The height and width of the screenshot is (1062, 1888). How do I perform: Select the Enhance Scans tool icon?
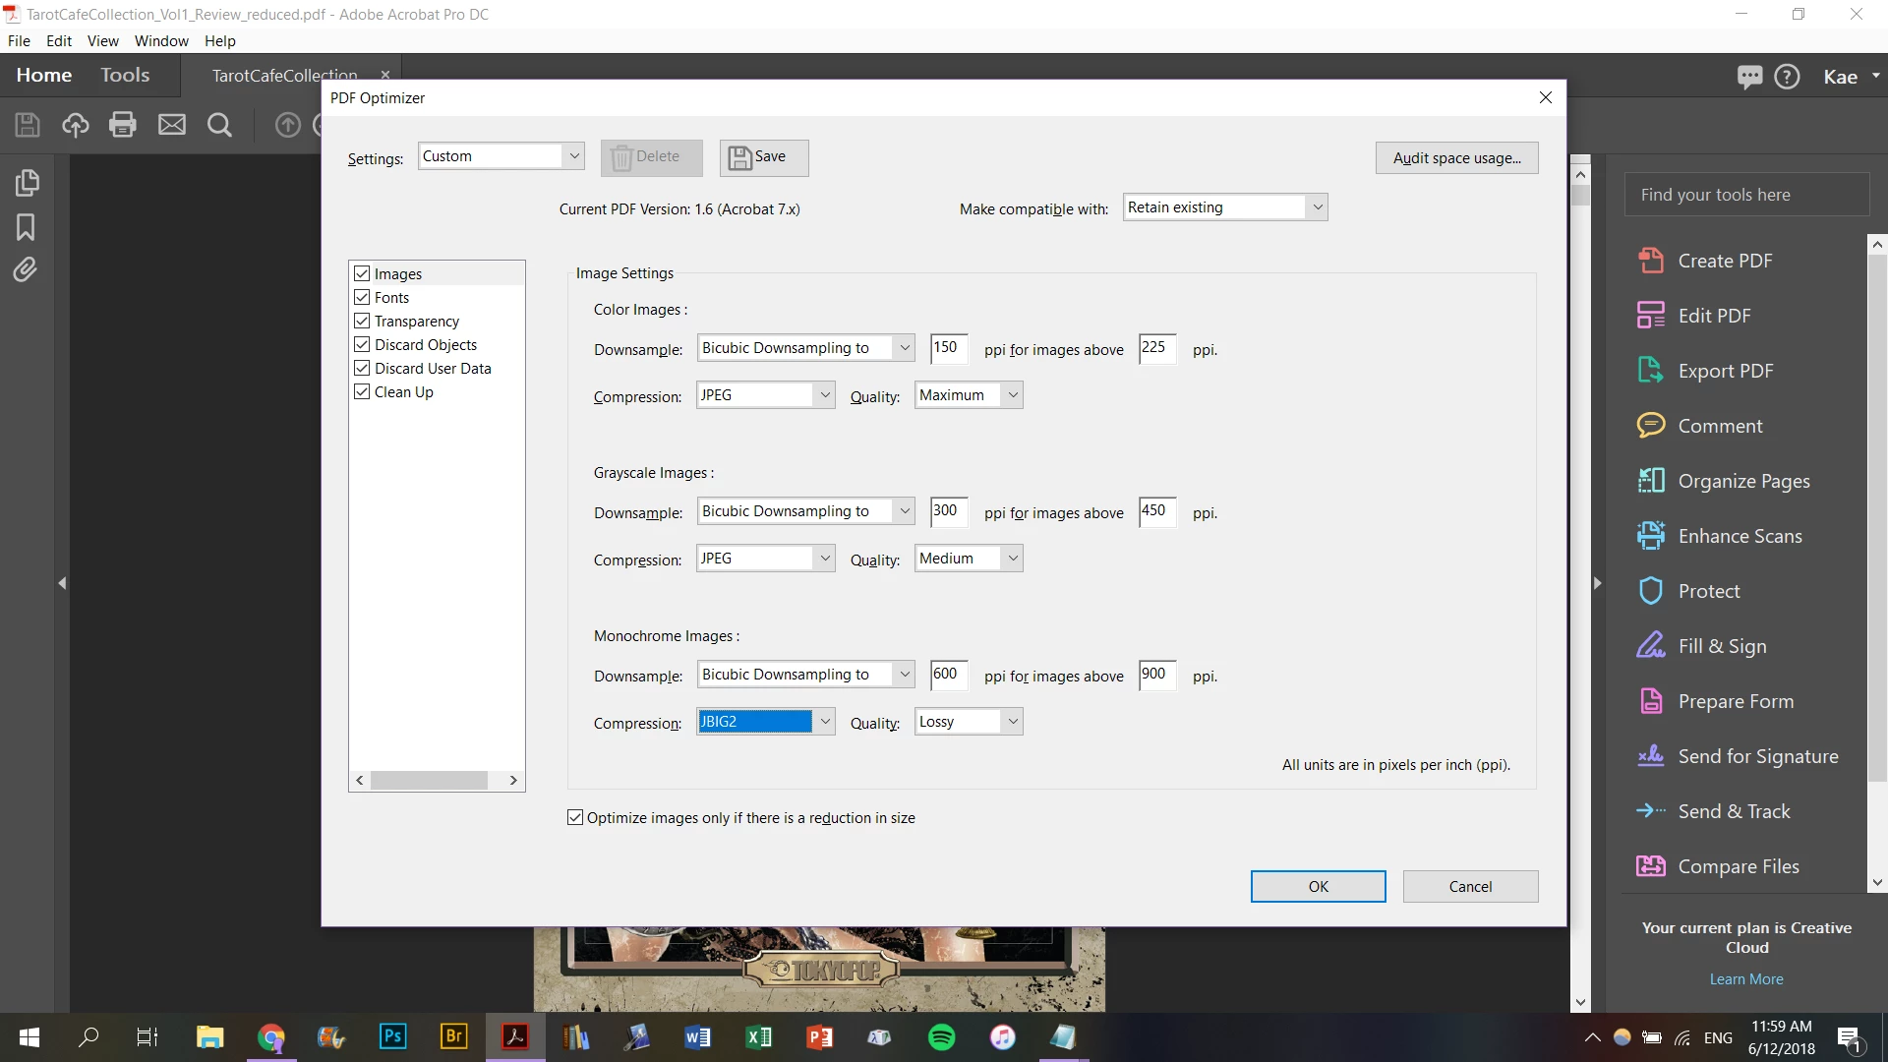(x=1650, y=536)
